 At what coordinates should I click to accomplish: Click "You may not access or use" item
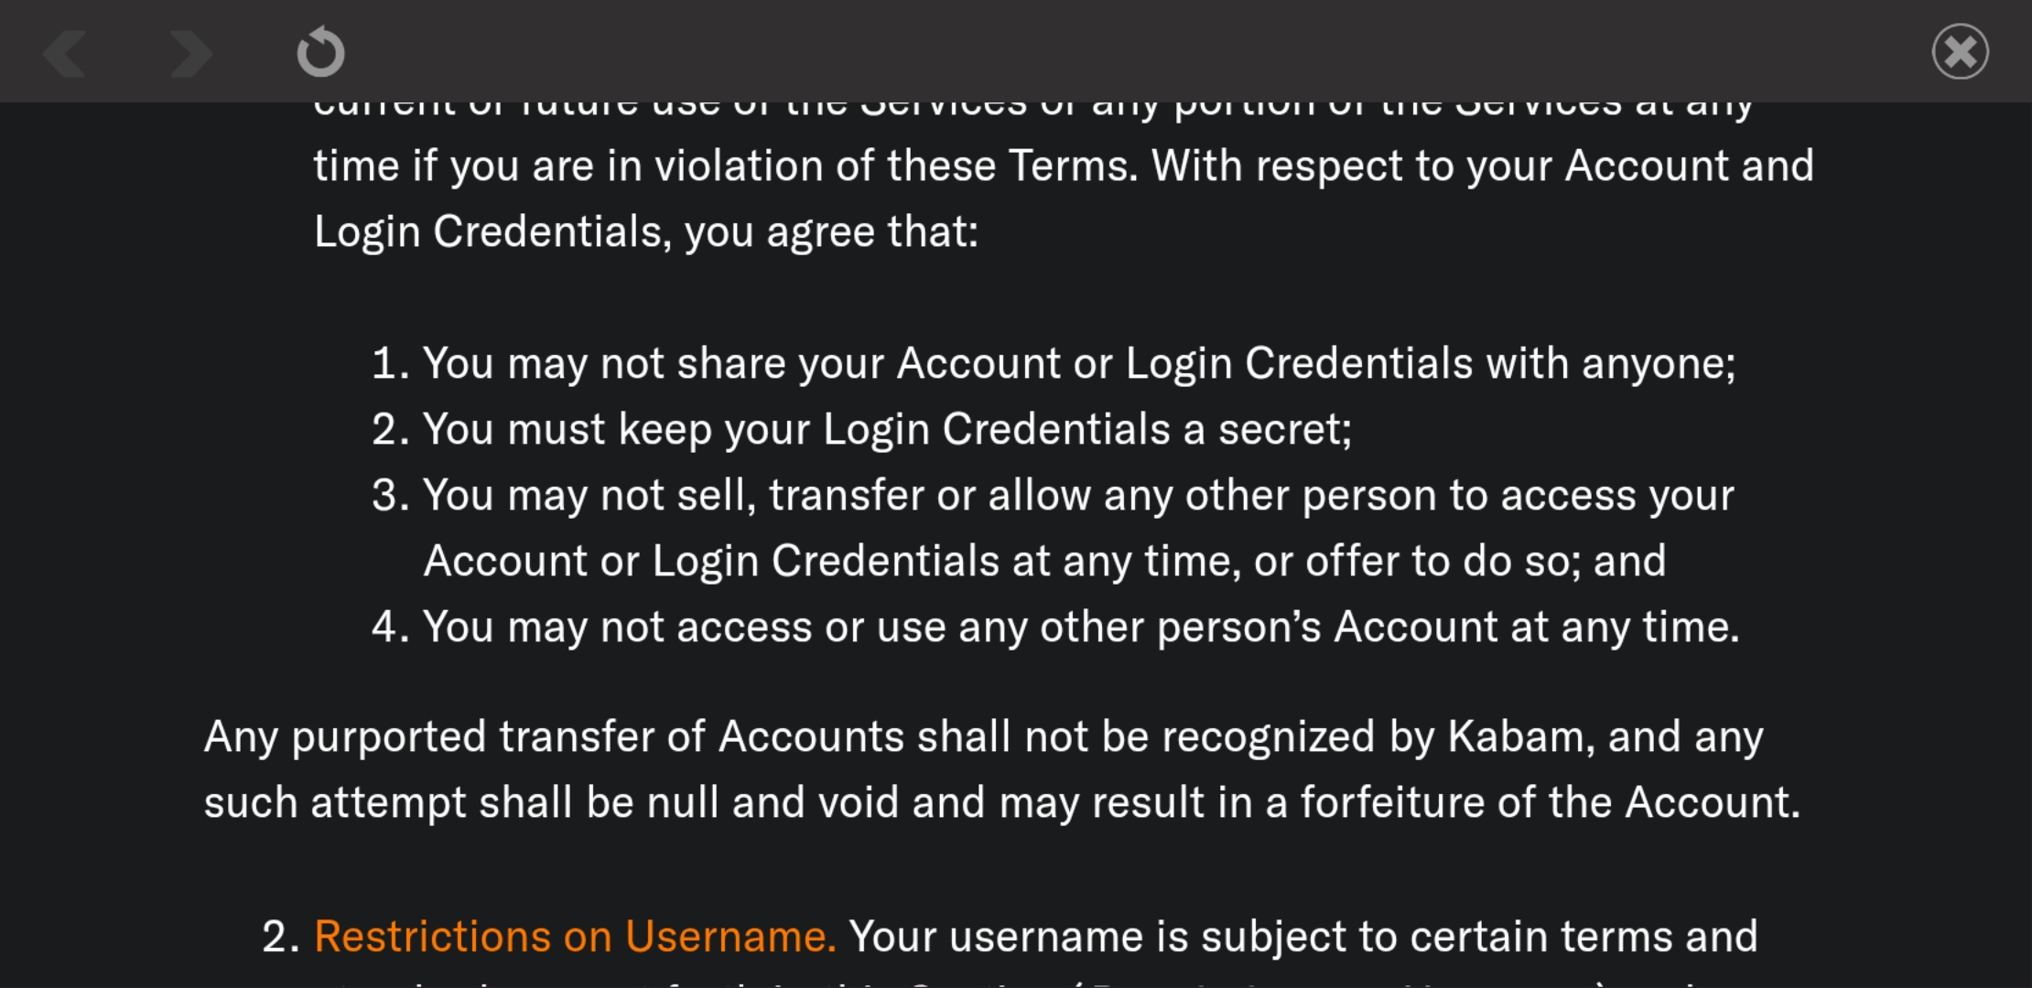(1080, 628)
